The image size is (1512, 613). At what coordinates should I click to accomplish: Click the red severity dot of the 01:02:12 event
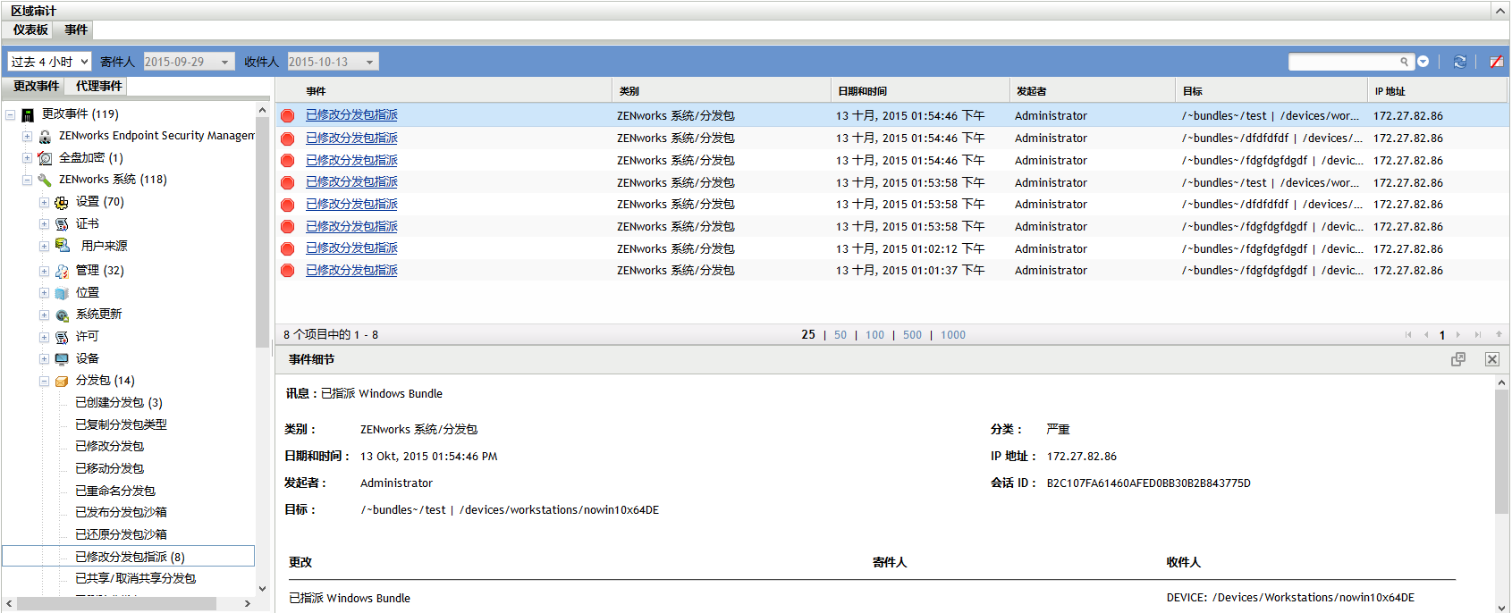point(288,249)
